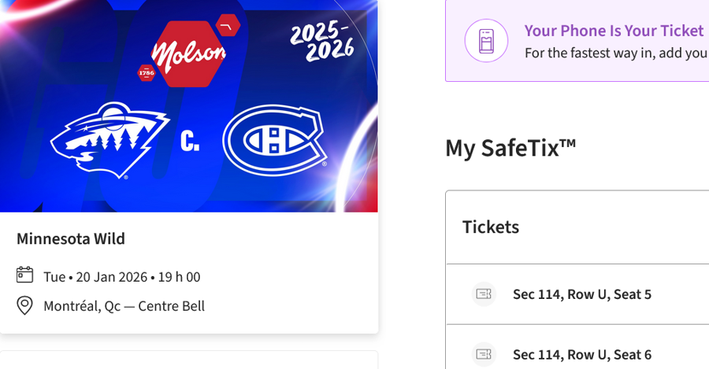709x369 pixels.
Task: Click the Montréal Canadiens team logo
Action: click(274, 141)
